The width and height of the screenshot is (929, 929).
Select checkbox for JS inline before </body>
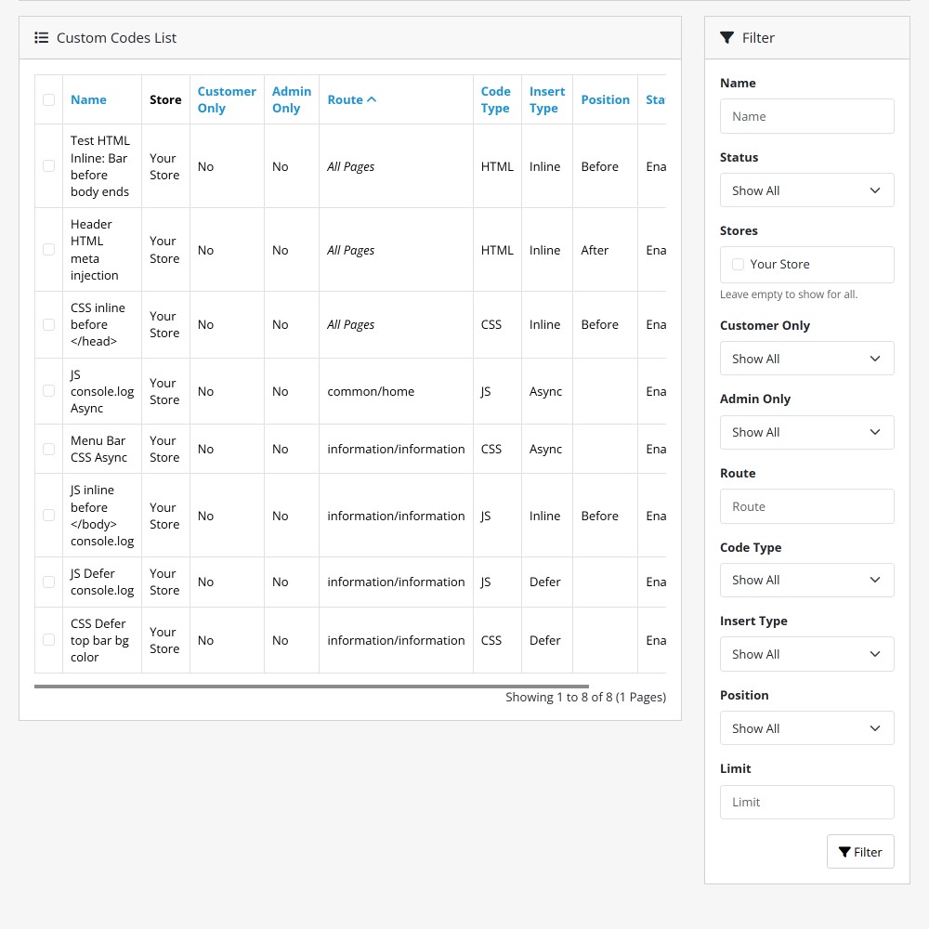point(48,516)
